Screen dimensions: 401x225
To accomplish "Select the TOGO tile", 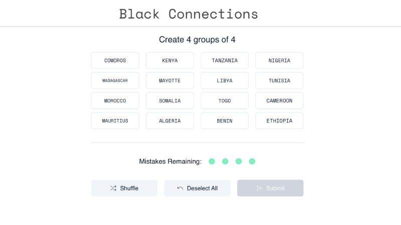I will 225,100.
